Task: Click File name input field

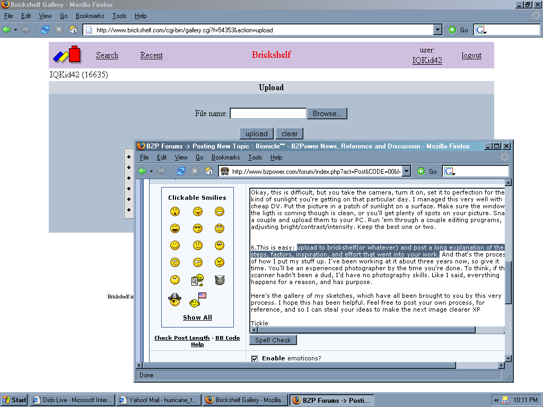Action: (x=268, y=113)
